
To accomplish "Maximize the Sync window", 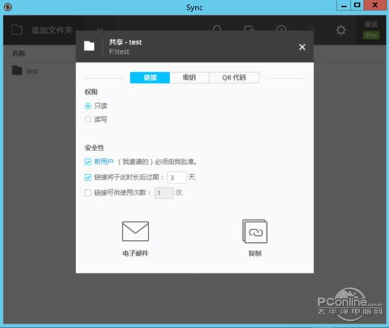I will pos(357,5).
